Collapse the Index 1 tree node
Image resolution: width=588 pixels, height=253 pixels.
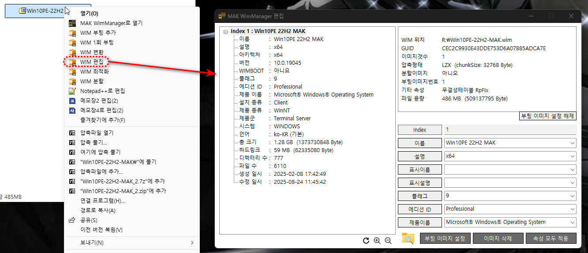pyautogui.click(x=226, y=31)
